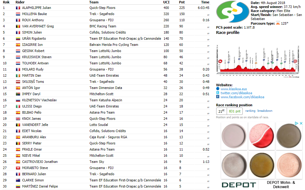Open the race 'ranking' link
The width and height of the screenshot is (305, 190).
pos(250,111)
